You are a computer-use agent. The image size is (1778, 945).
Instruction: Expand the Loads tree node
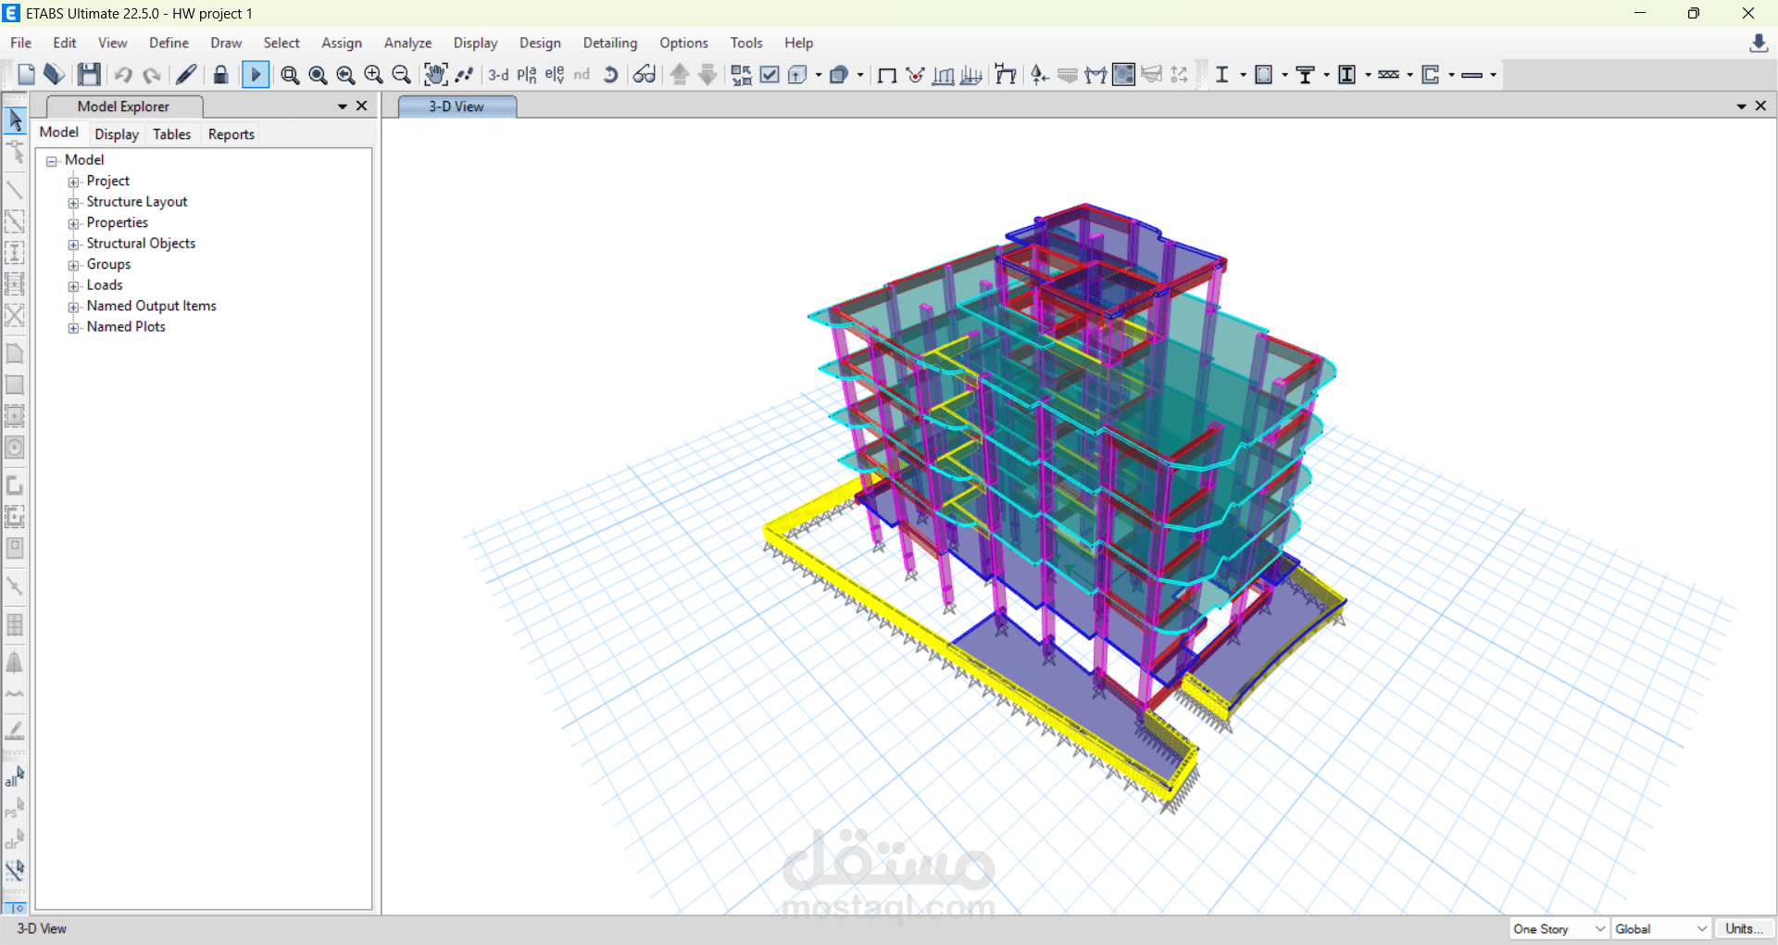[x=73, y=286]
